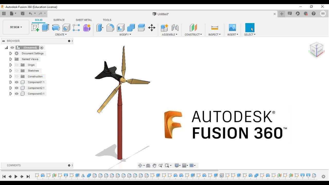
Task: Toggle visibility of Construction folder
Action: pyautogui.click(x=17, y=76)
